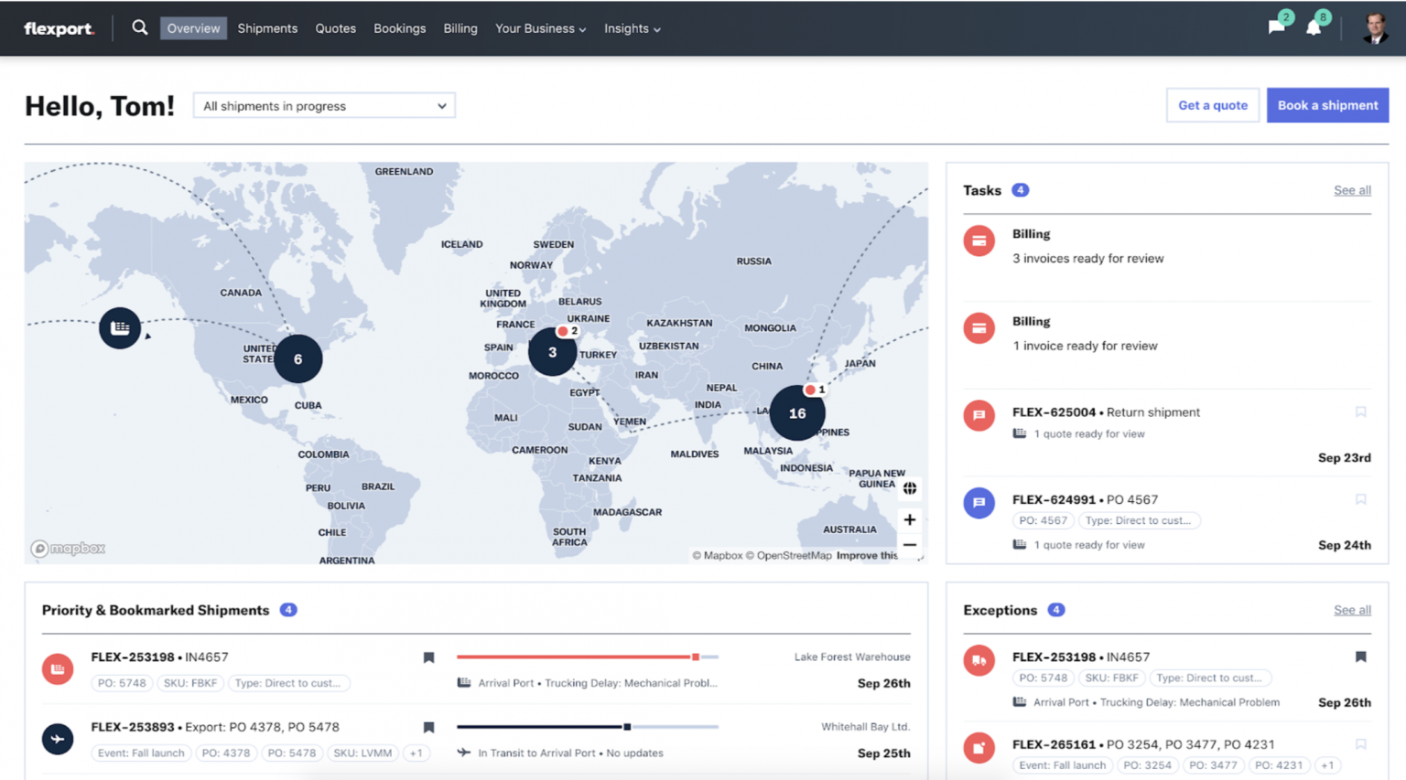Bookmark the FLEX-625004 return shipment task
1406x780 pixels.
(x=1360, y=411)
